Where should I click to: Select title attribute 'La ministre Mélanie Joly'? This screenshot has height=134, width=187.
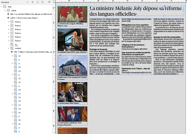31,14
